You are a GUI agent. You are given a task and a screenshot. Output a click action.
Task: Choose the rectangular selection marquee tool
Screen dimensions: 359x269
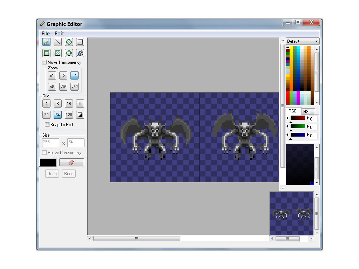(80, 42)
